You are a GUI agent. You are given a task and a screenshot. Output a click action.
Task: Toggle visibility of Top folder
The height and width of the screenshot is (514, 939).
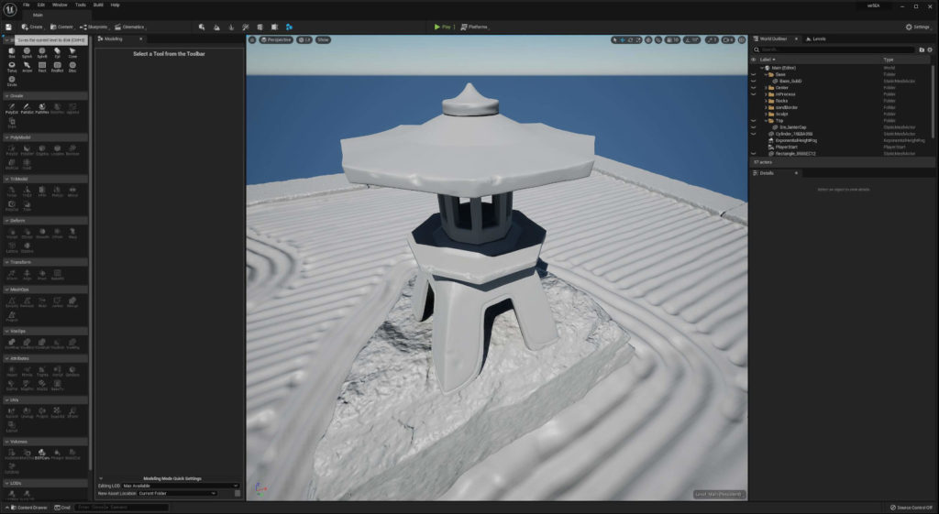(x=754, y=120)
